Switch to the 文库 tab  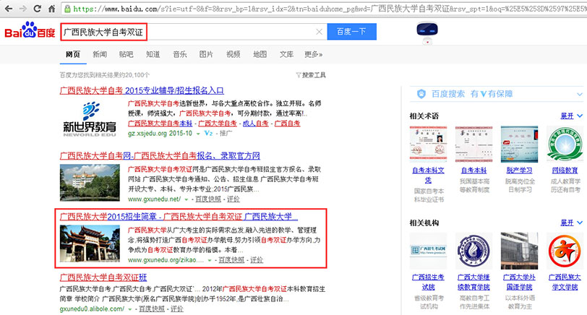point(286,55)
